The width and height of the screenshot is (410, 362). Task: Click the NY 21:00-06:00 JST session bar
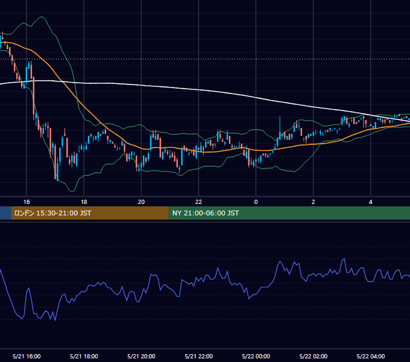[x=289, y=213]
